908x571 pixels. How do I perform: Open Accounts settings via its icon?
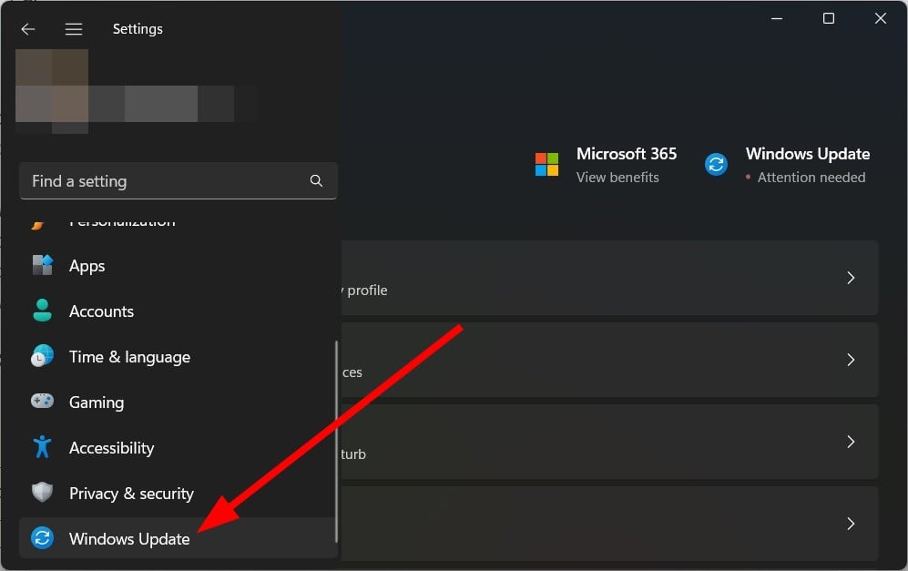42,311
